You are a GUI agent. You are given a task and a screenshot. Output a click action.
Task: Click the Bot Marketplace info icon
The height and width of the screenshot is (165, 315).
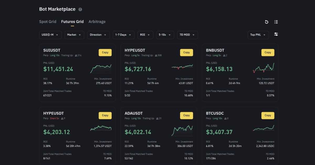[x=80, y=9]
